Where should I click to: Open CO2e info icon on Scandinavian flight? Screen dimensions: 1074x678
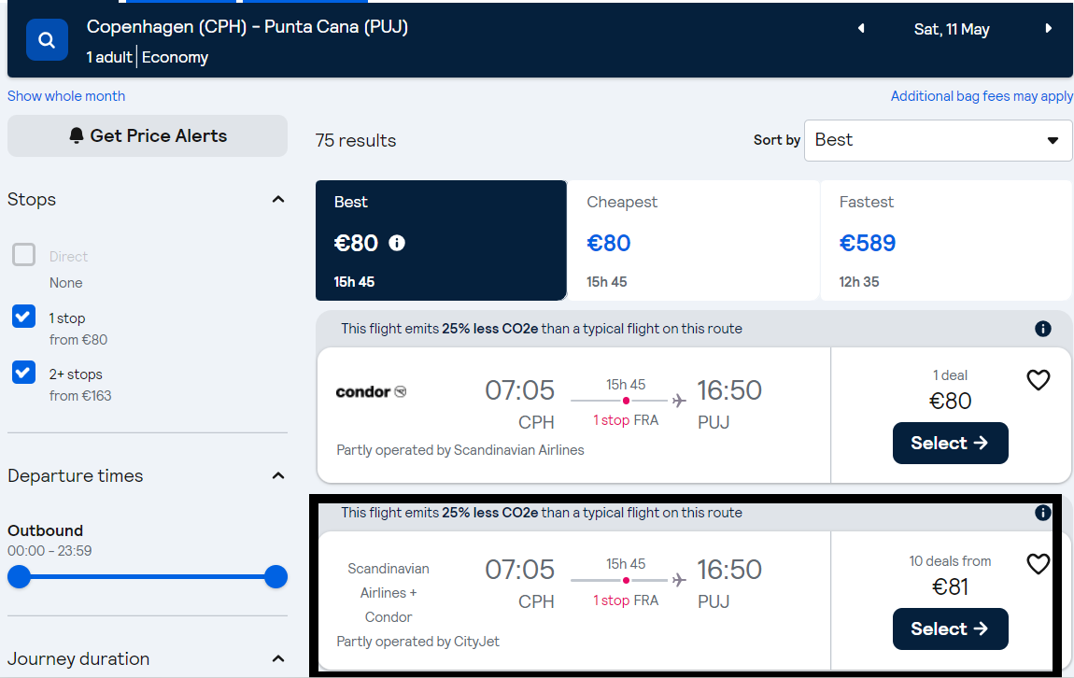pos(1042,513)
